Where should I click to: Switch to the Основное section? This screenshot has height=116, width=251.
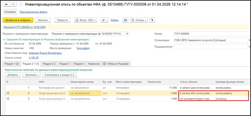pos(10,12)
